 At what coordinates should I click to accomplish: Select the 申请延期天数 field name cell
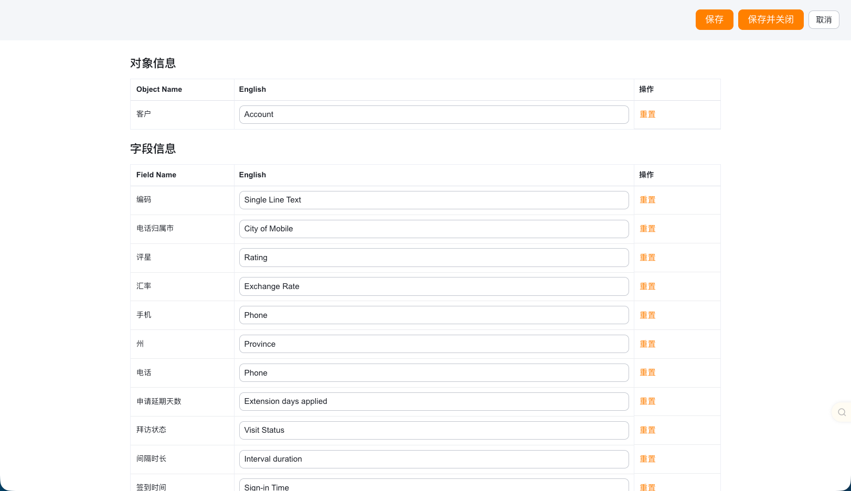click(182, 401)
